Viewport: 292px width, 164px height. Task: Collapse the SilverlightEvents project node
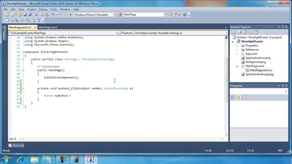(233, 41)
